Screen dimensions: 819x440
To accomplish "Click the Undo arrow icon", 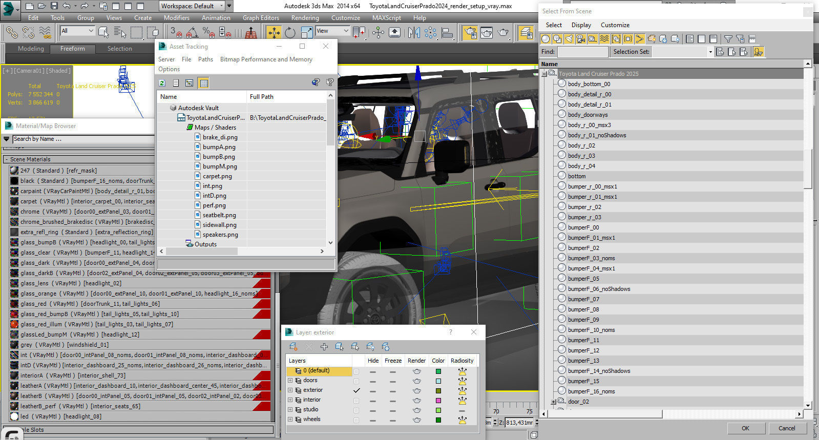I will [67, 6].
